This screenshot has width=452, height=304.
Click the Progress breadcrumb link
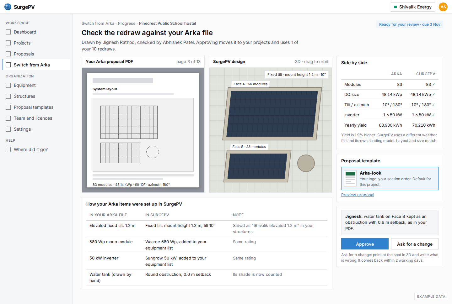[126, 24]
